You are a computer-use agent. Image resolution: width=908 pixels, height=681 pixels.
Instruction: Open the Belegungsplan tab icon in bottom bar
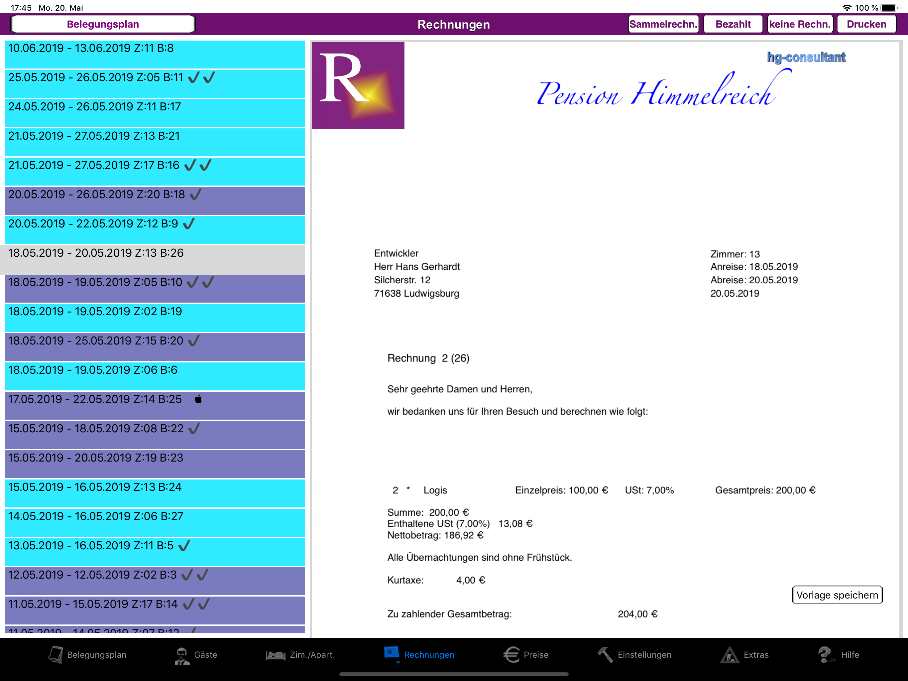click(x=56, y=654)
